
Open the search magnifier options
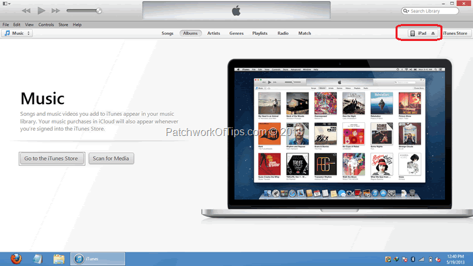[x=406, y=11]
